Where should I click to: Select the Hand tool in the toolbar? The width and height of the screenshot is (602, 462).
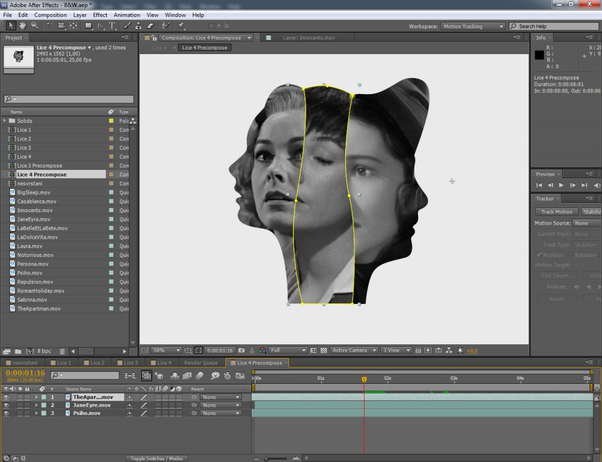point(23,26)
